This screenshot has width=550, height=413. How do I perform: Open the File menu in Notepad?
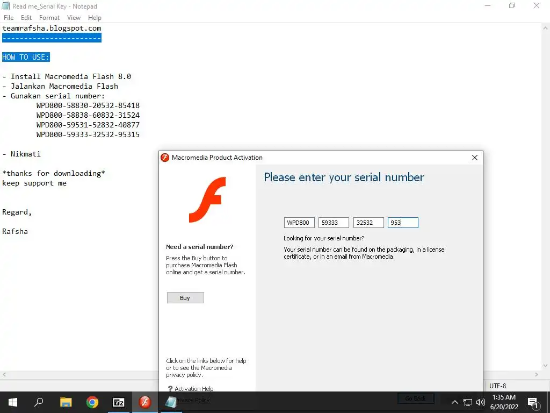[x=9, y=18]
